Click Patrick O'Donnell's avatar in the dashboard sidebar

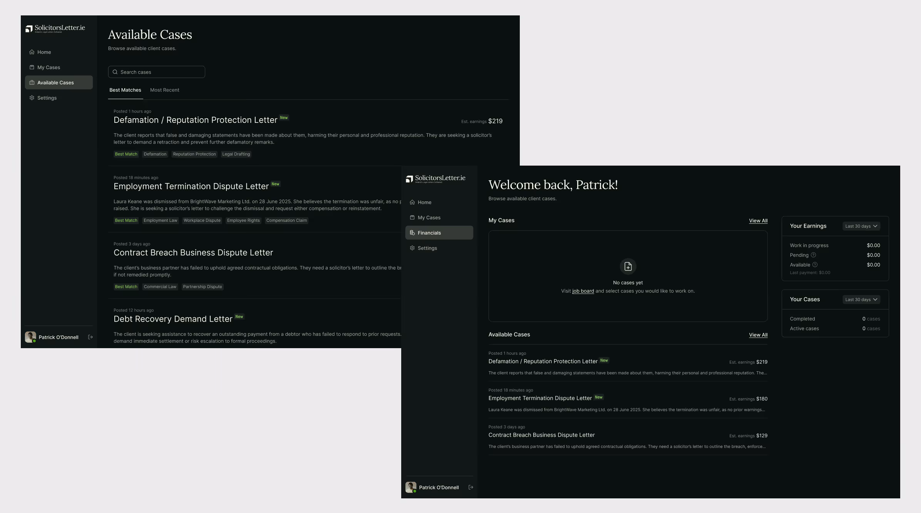coord(411,487)
